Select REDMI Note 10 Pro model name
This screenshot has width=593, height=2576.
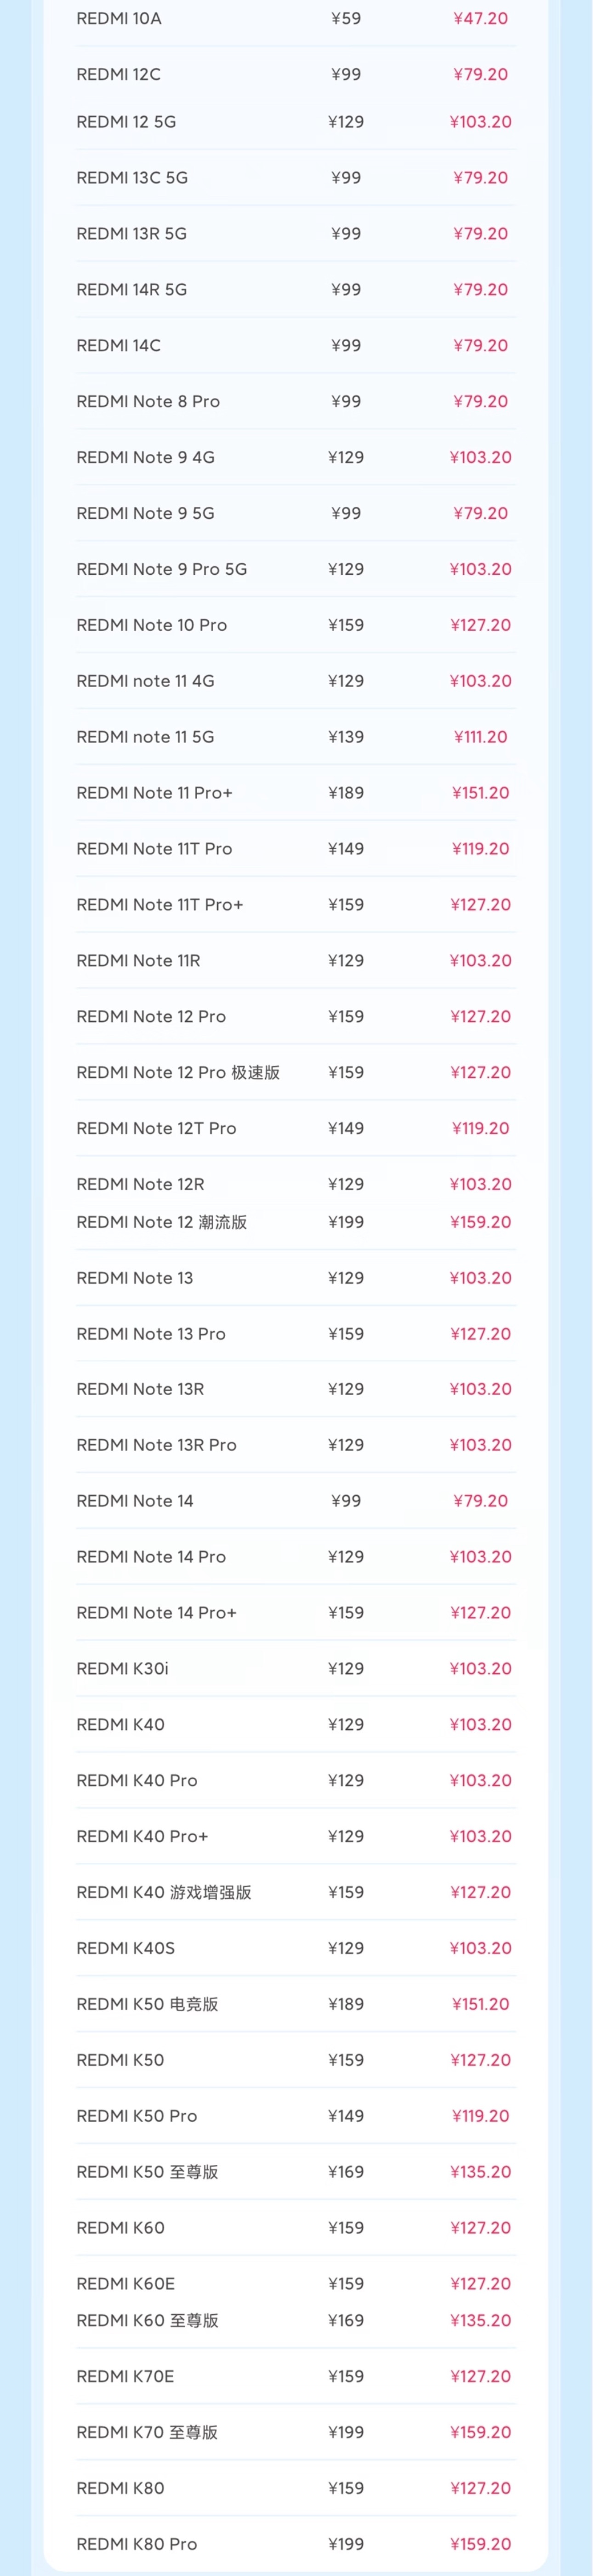click(151, 625)
